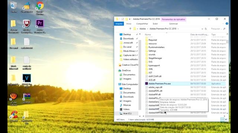Select the Do canal folder on the desktop
This screenshot has height=133, width=238.
coord(13,44)
